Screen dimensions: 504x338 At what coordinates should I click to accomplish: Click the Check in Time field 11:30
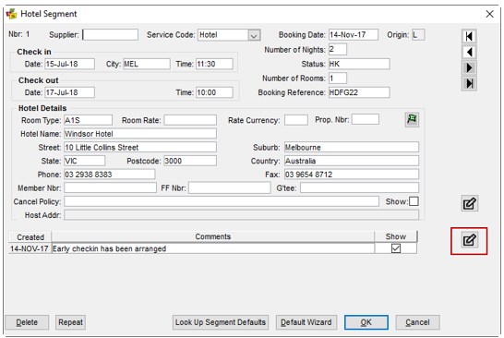(x=215, y=64)
